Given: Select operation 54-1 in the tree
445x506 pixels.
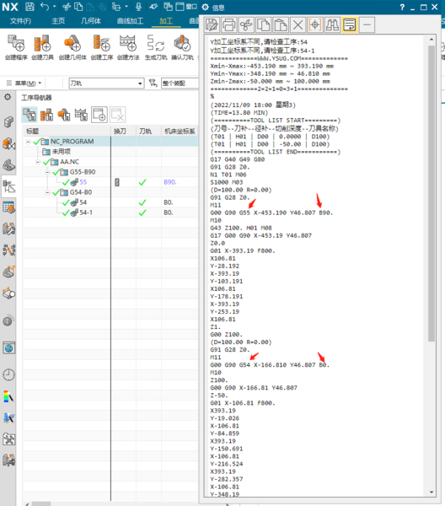Looking at the screenshot, I should click(86, 213).
